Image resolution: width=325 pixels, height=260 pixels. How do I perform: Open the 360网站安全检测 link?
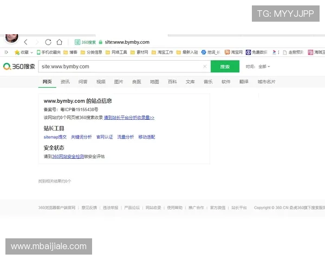tap(68, 157)
